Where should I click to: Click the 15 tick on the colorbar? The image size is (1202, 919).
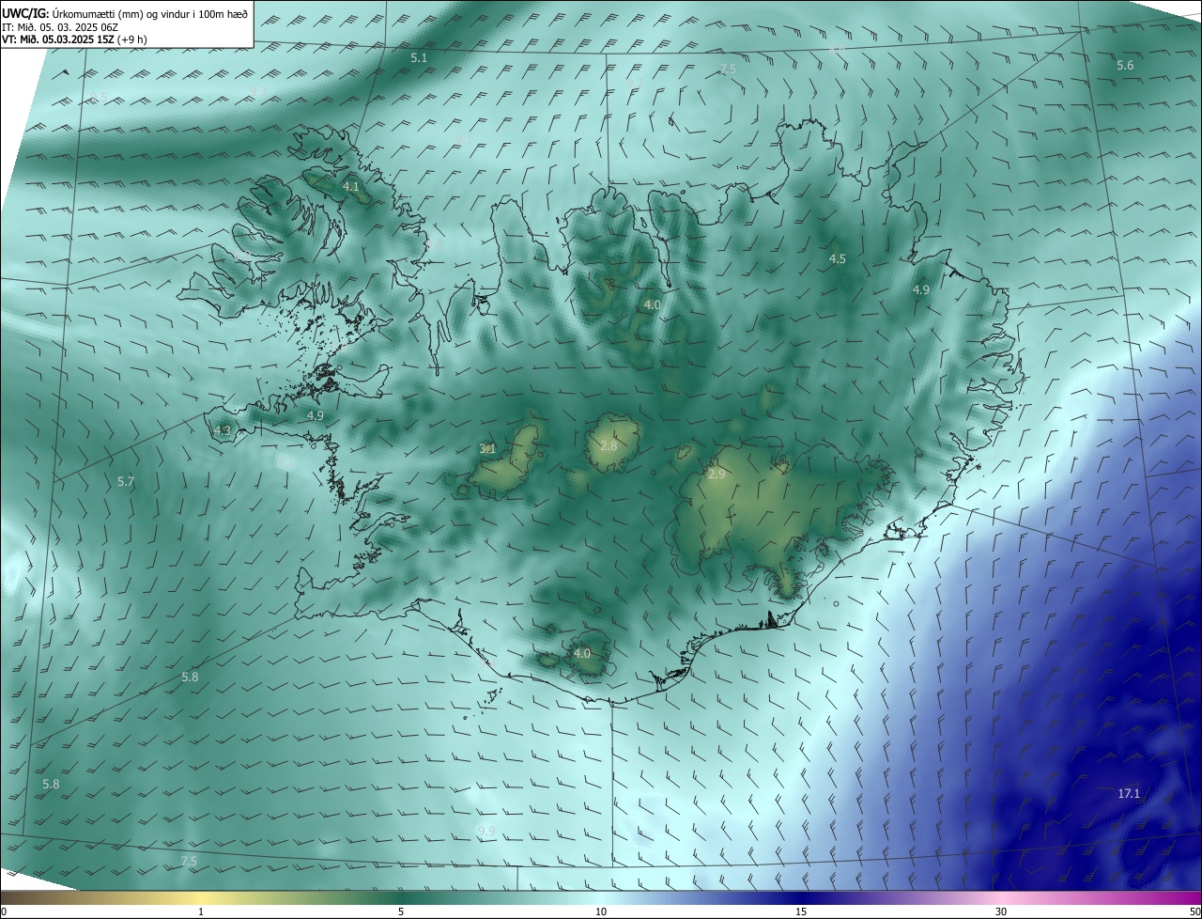pos(801,911)
